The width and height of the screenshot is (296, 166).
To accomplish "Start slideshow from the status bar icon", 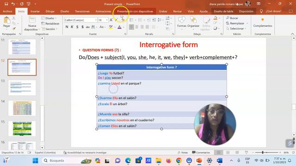I will coord(246,153).
